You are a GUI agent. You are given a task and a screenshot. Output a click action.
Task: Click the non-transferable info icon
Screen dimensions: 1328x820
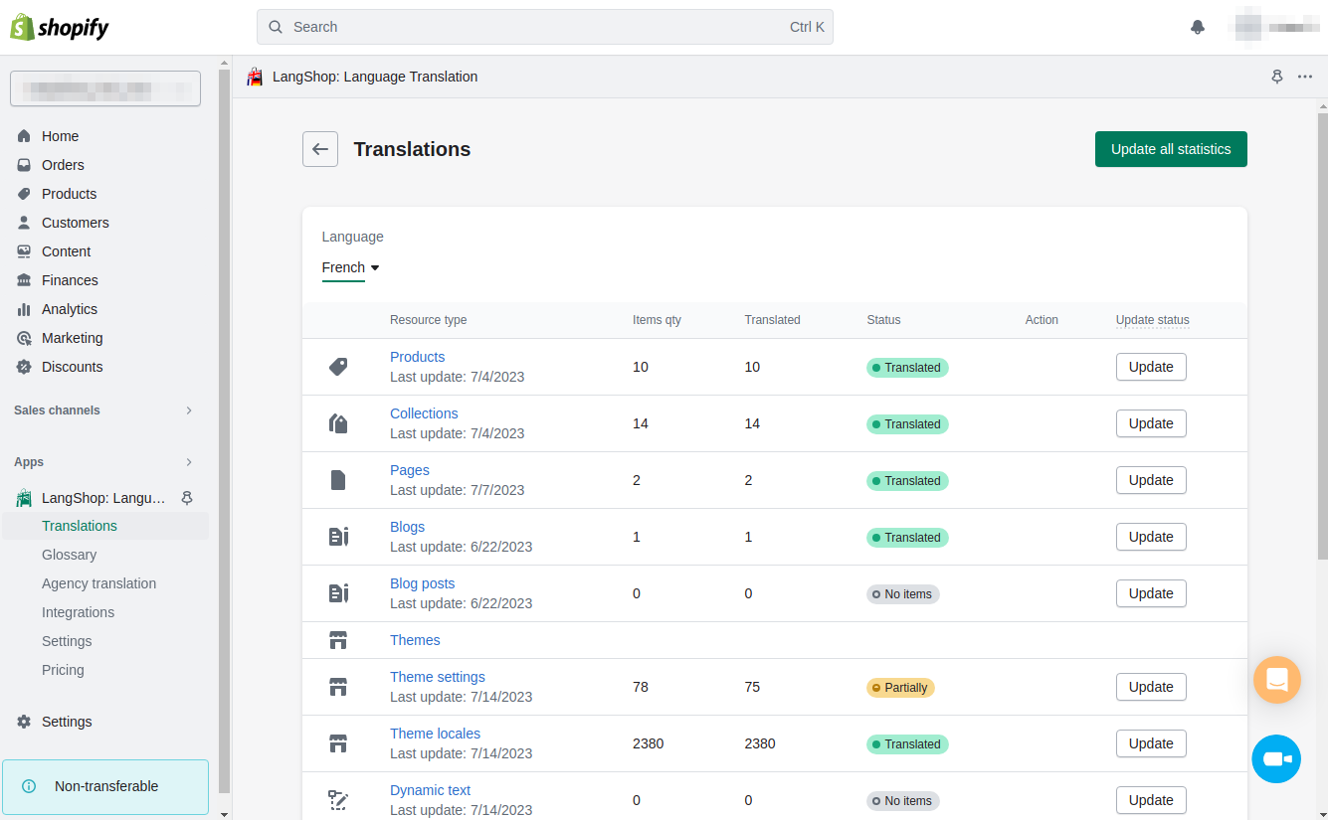(x=29, y=786)
